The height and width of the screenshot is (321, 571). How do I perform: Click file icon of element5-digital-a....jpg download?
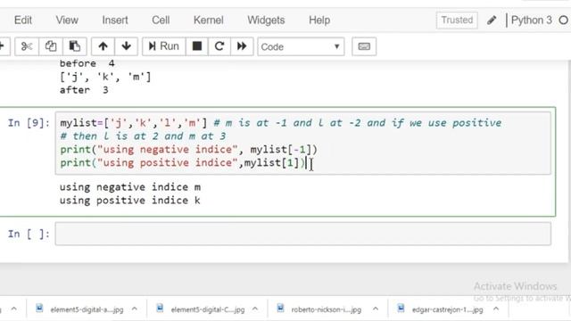pyautogui.click(x=39, y=309)
